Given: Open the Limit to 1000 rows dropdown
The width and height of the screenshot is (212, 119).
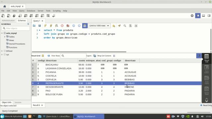Looking at the screenshot, I should [x=99, y=26].
